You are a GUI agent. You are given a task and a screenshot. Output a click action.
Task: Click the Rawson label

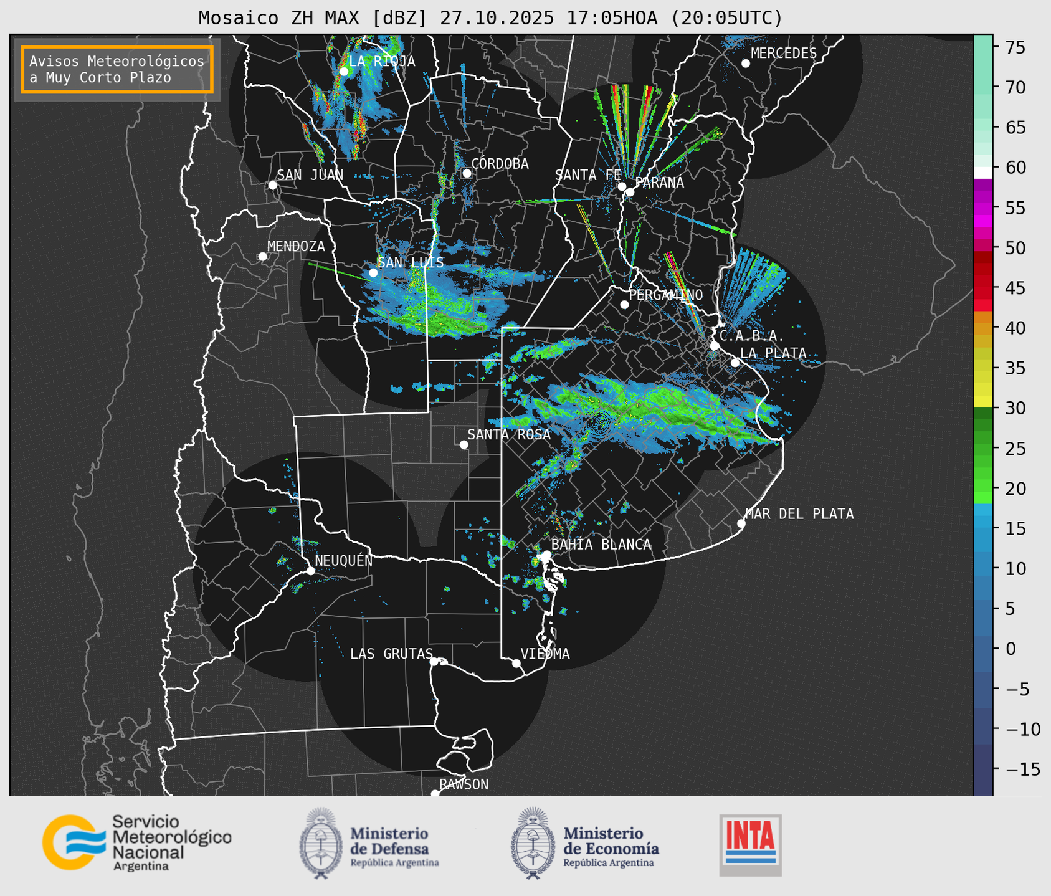[x=464, y=784]
